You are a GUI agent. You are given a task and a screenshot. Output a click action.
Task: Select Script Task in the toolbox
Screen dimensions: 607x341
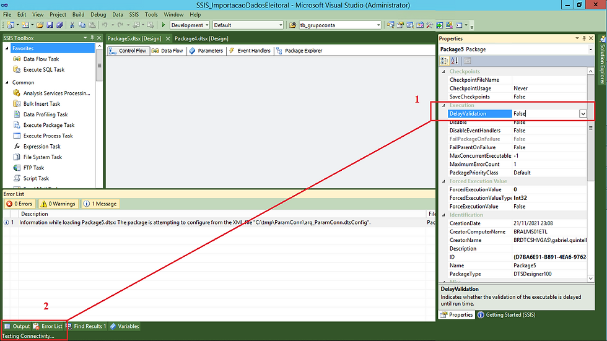click(x=36, y=178)
